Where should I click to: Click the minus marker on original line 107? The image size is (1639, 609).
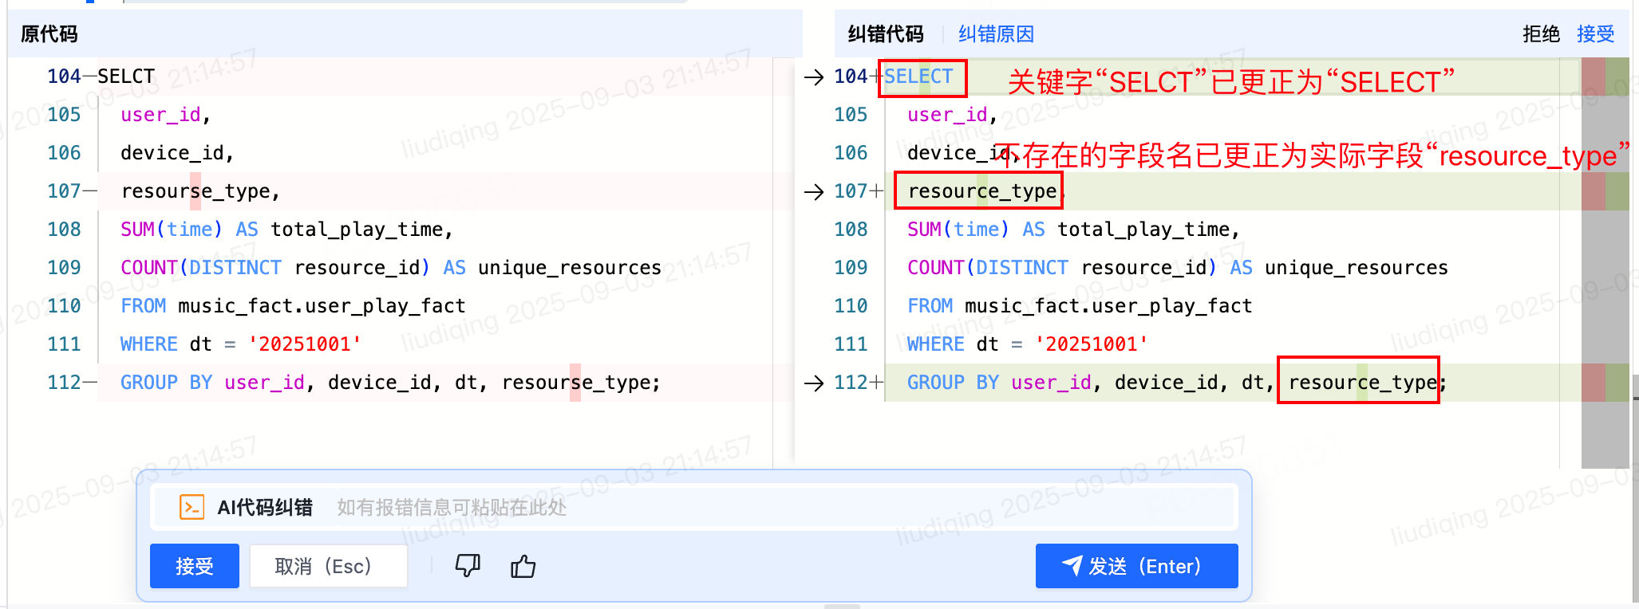[89, 191]
